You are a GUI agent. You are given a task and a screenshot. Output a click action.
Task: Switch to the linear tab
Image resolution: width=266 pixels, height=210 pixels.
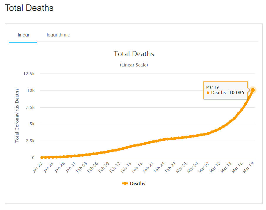(x=23, y=35)
